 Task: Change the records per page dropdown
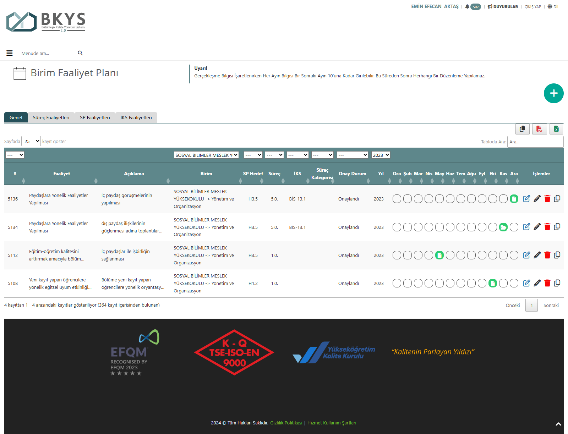(x=31, y=141)
